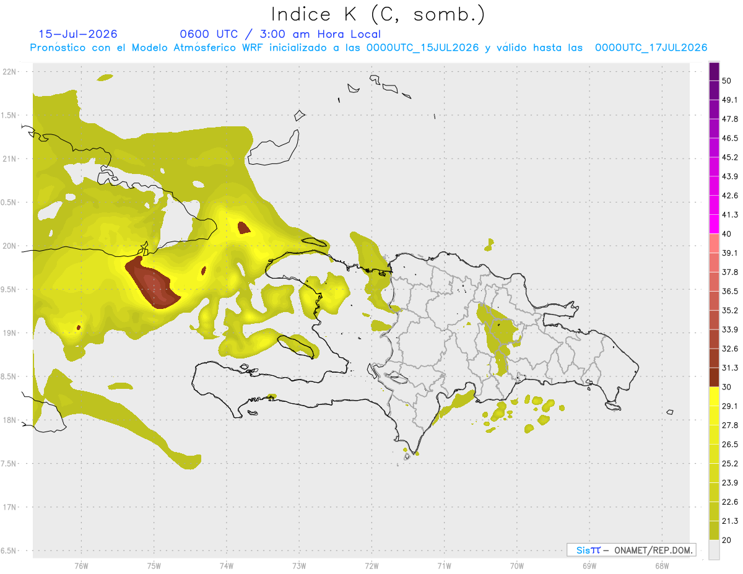Click the "42.6" color bar label
Viewport: 743px width, 574px height.
pos(730,196)
